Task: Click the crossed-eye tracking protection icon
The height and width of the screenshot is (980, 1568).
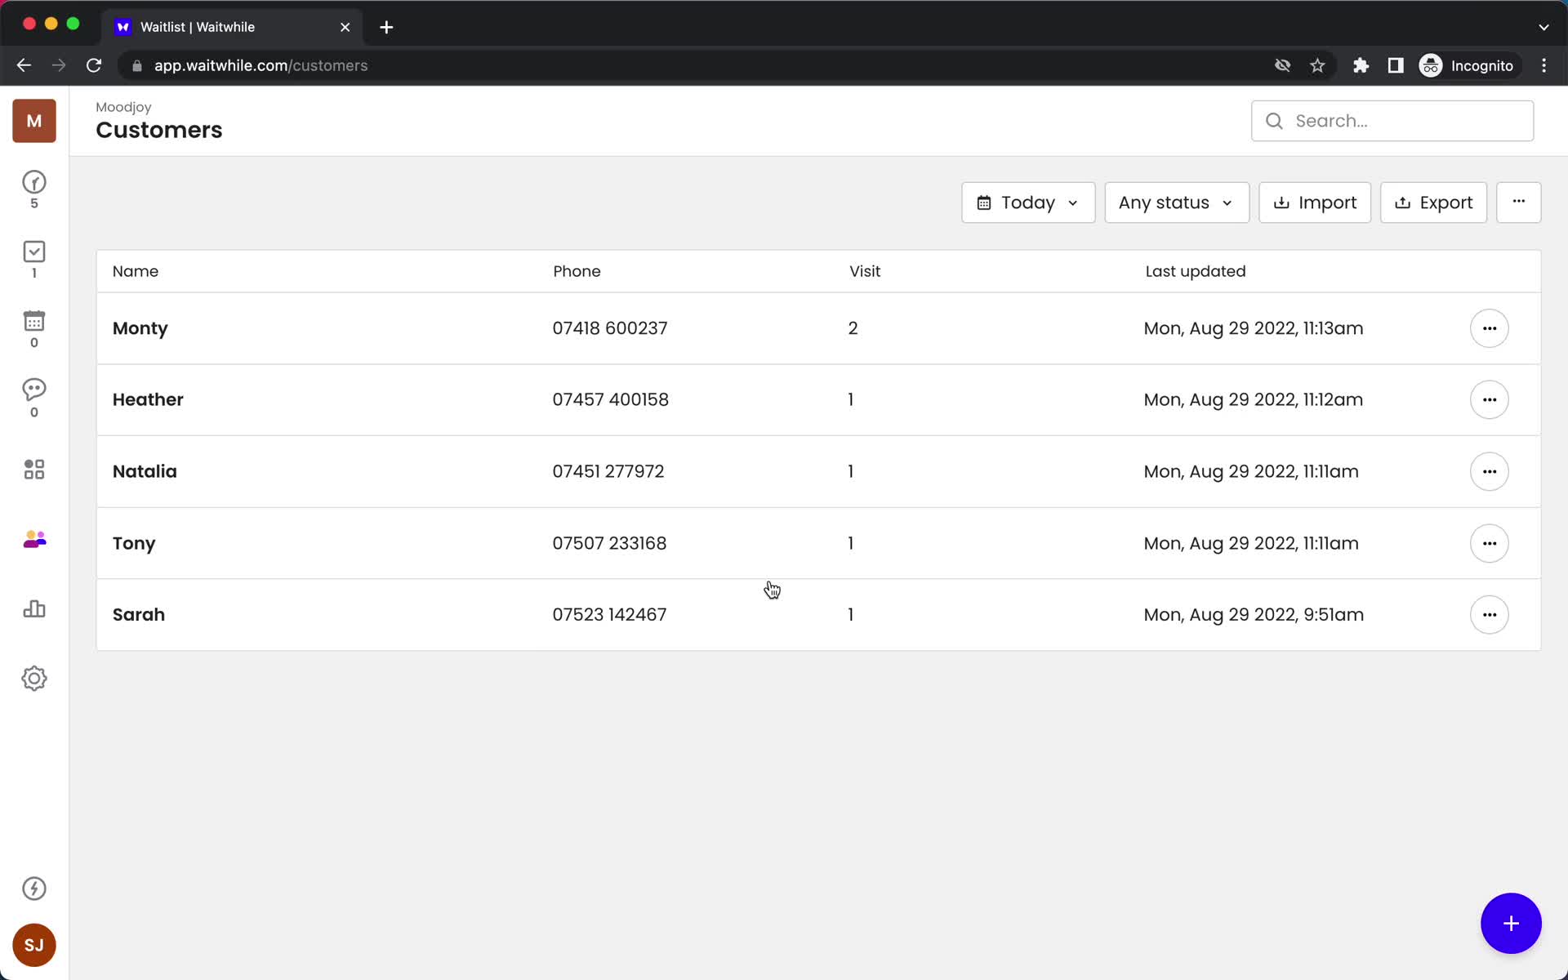Action: tap(1282, 65)
